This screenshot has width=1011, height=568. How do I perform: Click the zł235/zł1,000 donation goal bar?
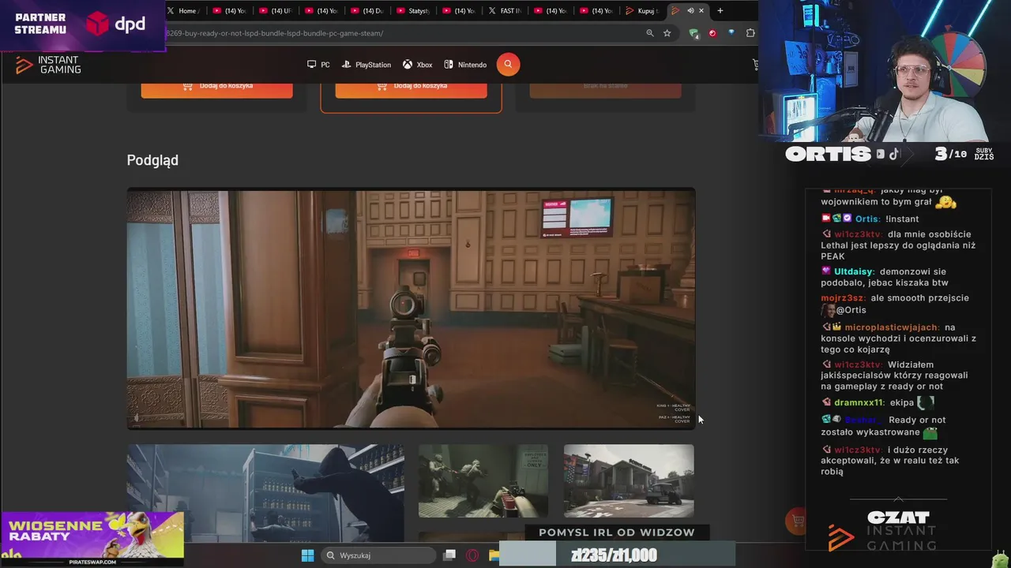pyautogui.click(x=616, y=555)
